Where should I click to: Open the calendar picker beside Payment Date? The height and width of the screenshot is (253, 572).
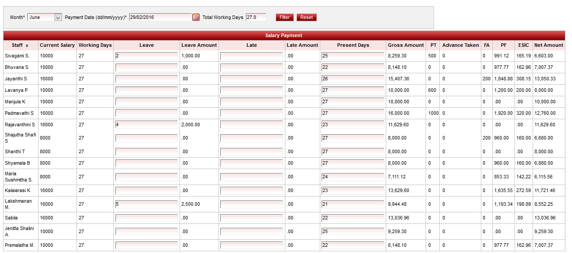(x=196, y=17)
